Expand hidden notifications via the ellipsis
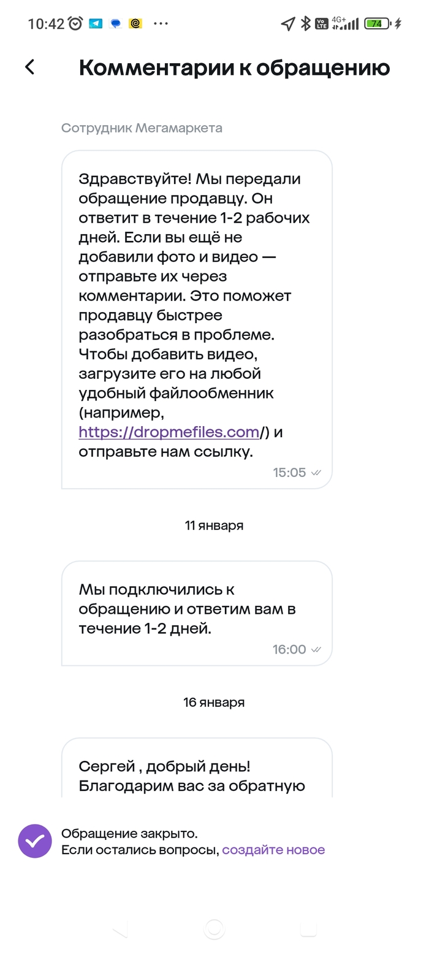Image resolution: width=429 pixels, height=954 pixels. (161, 23)
